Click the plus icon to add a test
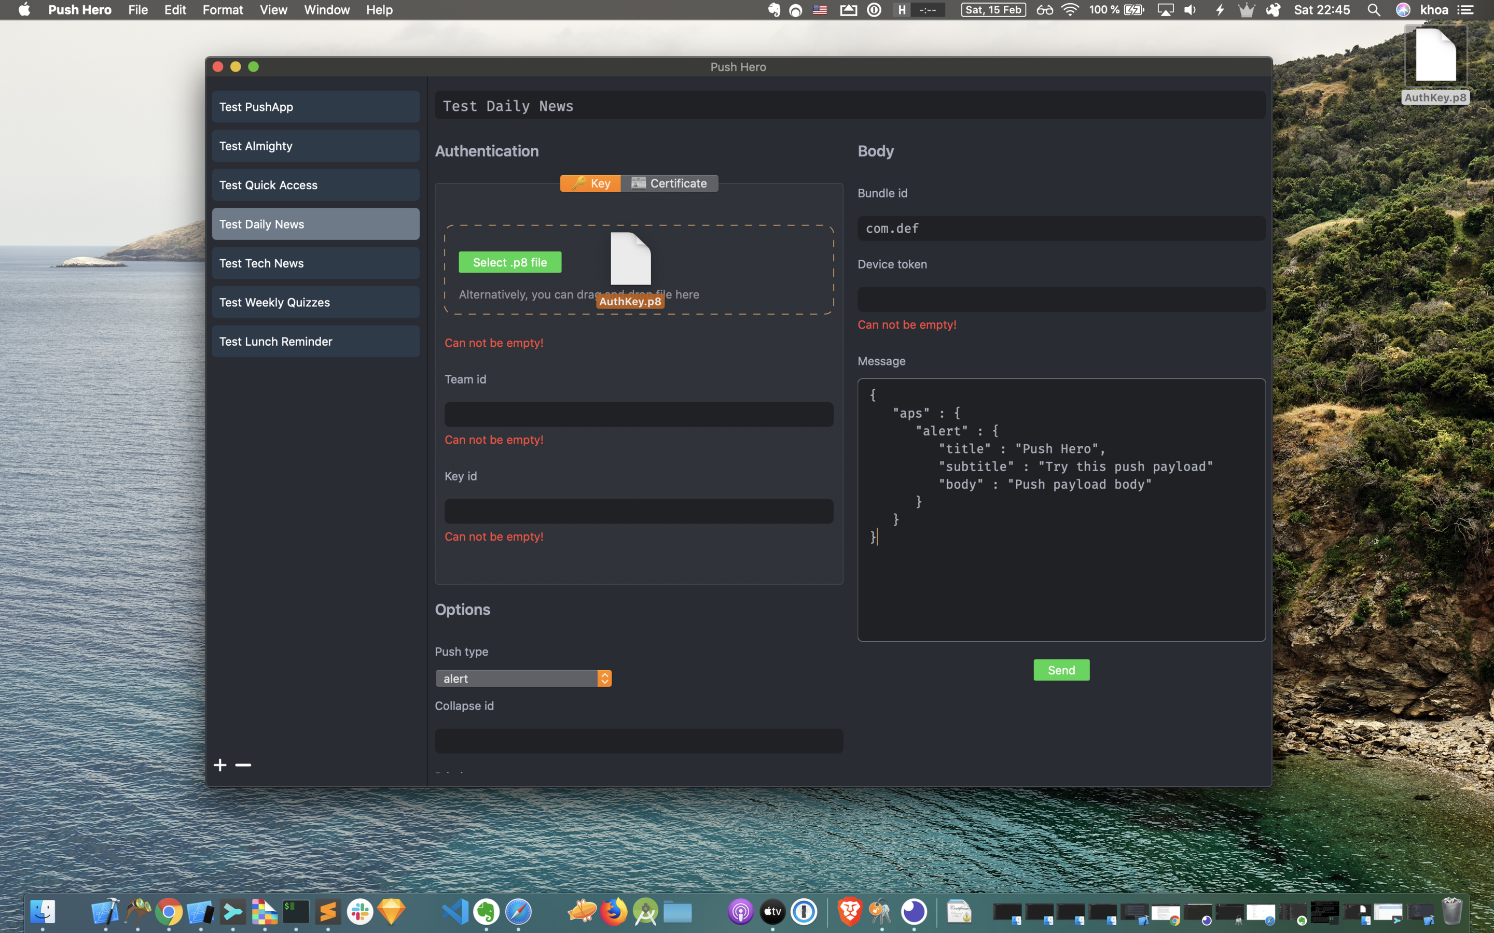1494x933 pixels. 220,765
